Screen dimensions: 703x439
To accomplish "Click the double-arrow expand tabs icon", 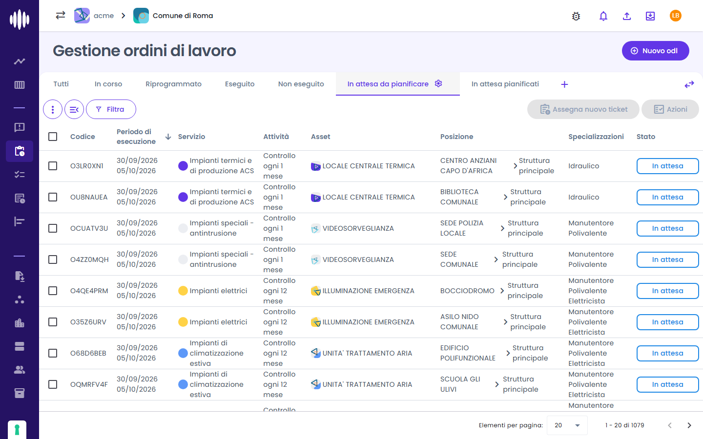I will click(689, 84).
